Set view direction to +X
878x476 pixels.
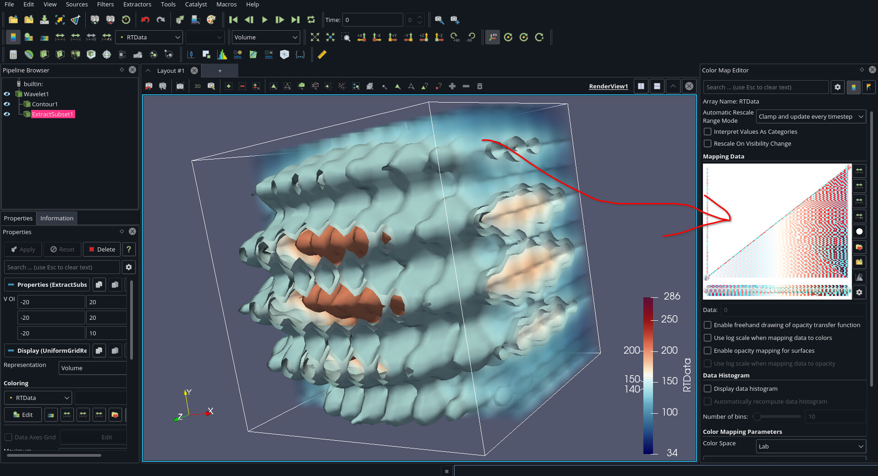click(x=362, y=37)
